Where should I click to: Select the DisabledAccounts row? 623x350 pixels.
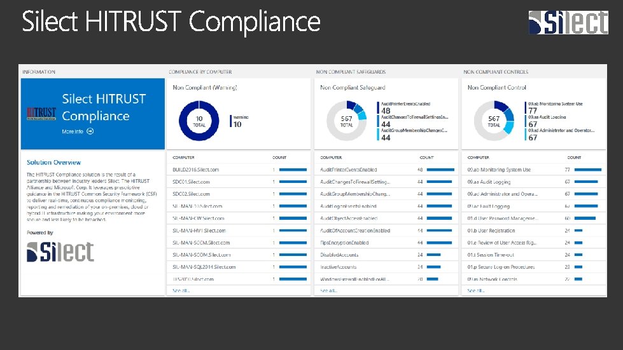pos(386,255)
